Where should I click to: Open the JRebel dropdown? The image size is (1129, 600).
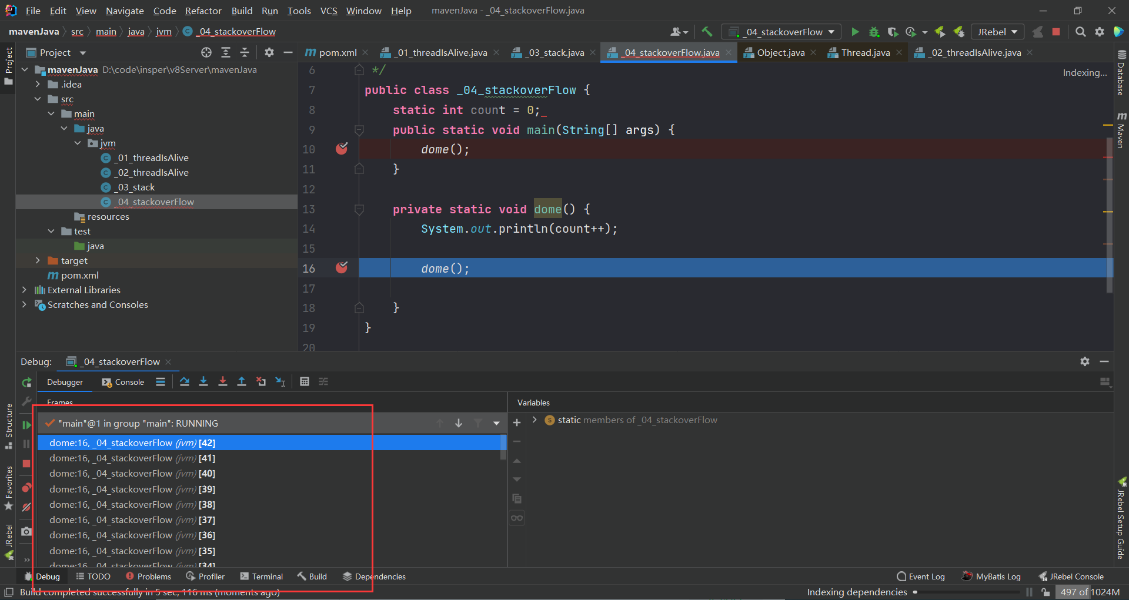pos(997,32)
